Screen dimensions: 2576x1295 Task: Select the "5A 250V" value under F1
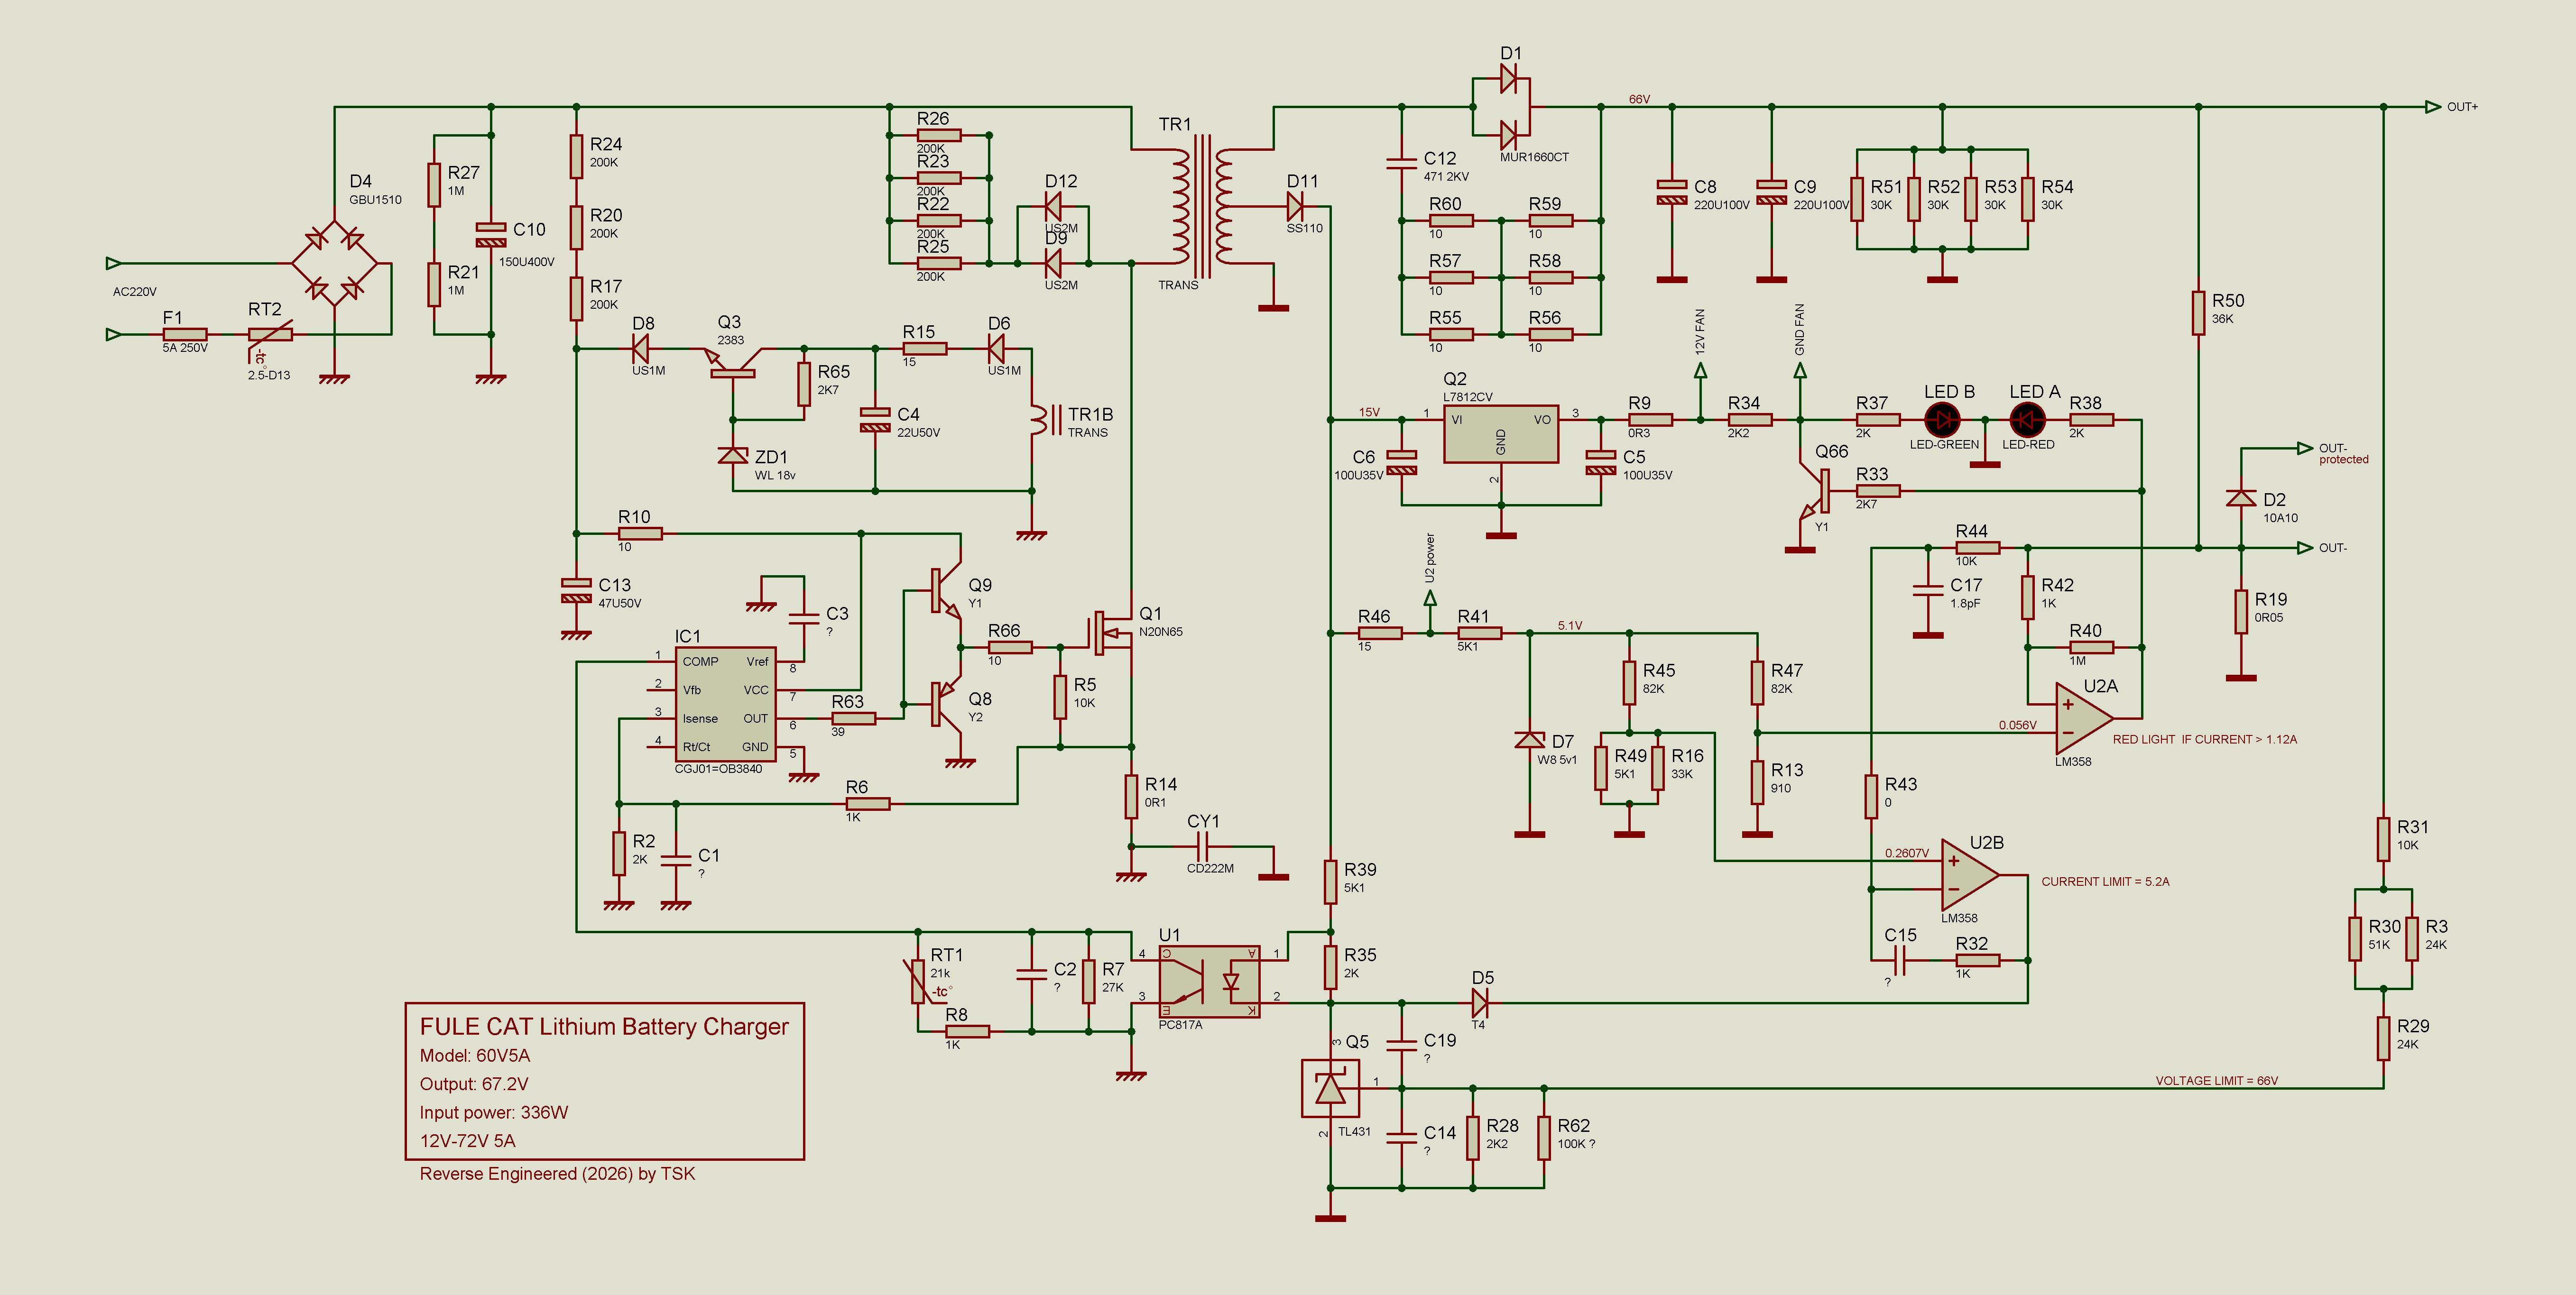click(x=185, y=349)
